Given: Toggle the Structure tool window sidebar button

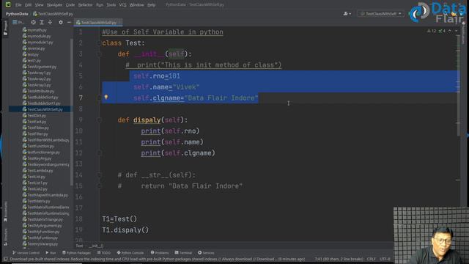Looking at the screenshot, I should [5, 237].
